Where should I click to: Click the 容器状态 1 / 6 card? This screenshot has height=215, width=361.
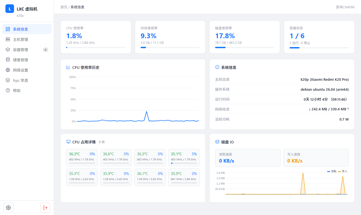point(319,37)
